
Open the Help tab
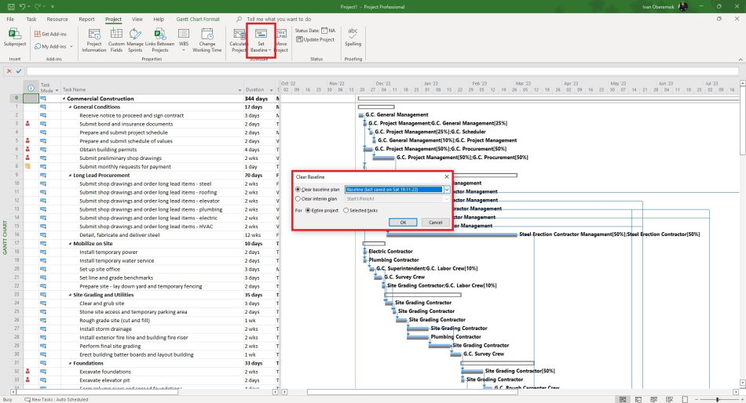[x=159, y=19]
